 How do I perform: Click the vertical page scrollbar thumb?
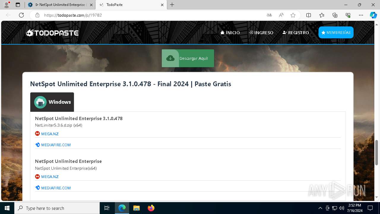376,152
